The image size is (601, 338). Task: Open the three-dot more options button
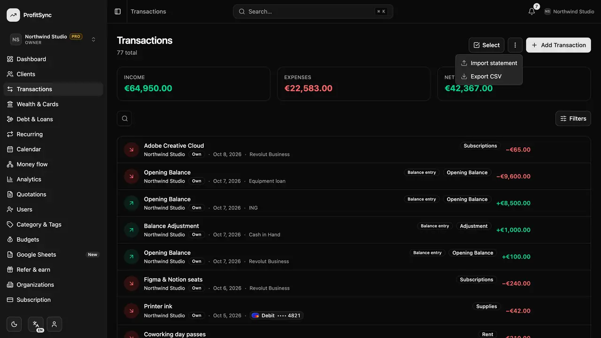click(x=515, y=45)
